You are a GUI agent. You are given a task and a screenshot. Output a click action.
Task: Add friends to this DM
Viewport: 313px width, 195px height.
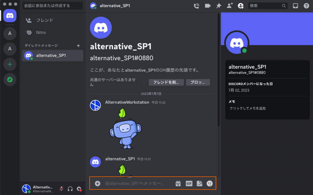tap(230, 6)
